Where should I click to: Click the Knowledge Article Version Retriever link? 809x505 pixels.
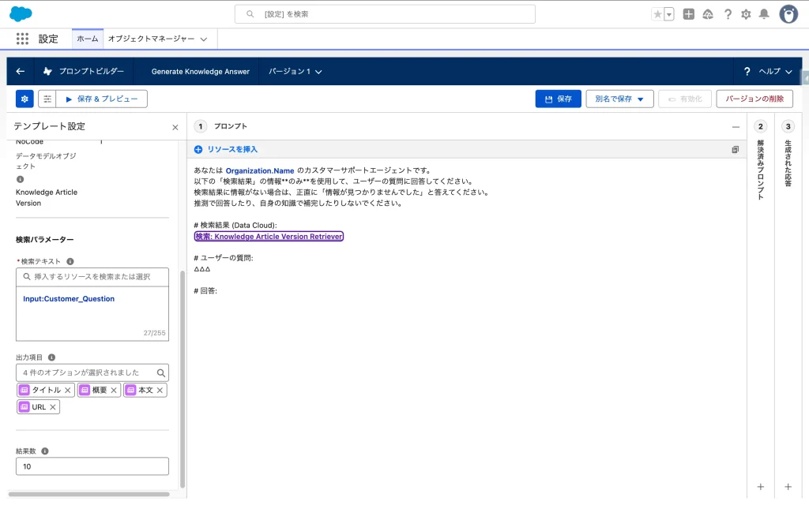pyautogui.click(x=269, y=237)
